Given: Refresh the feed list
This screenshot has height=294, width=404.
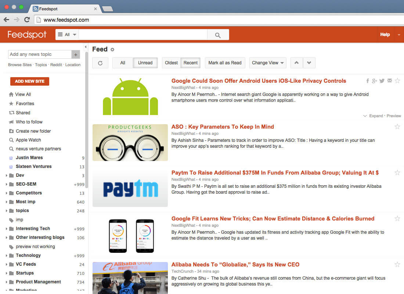Looking at the screenshot, I should tap(100, 63).
